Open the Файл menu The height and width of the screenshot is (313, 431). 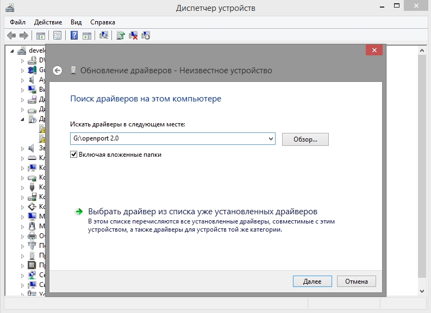coord(17,22)
